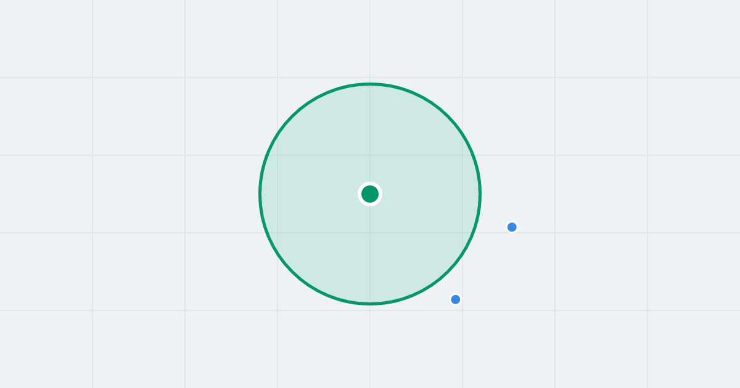The image size is (740, 388).
Task: Click the green center marker of the circle
Action: point(370,194)
